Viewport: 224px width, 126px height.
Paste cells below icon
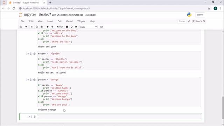coord(42,27)
